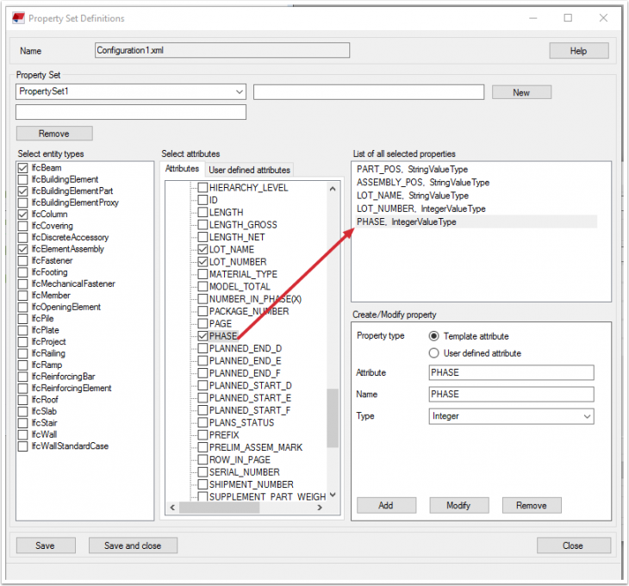
Task: Click the Add property button
Action: coord(386,506)
